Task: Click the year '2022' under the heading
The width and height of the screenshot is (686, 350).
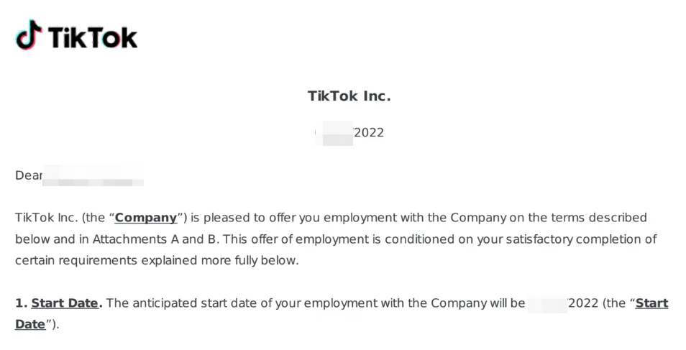Action: [369, 132]
